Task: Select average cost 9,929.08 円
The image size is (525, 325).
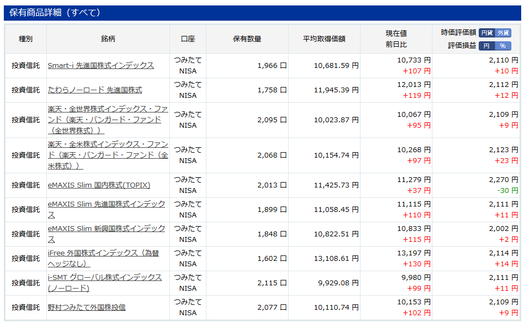Action: (338, 283)
